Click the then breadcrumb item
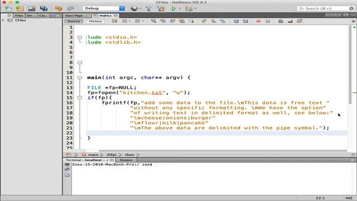This screenshot has height=201, width=357. [x=129, y=155]
